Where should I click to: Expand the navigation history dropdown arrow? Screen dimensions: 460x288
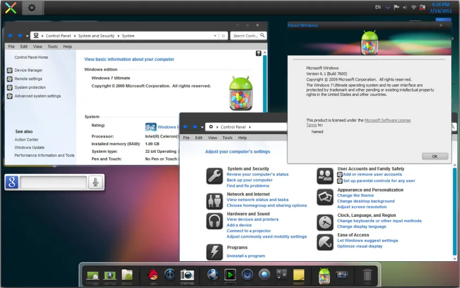click(27, 36)
